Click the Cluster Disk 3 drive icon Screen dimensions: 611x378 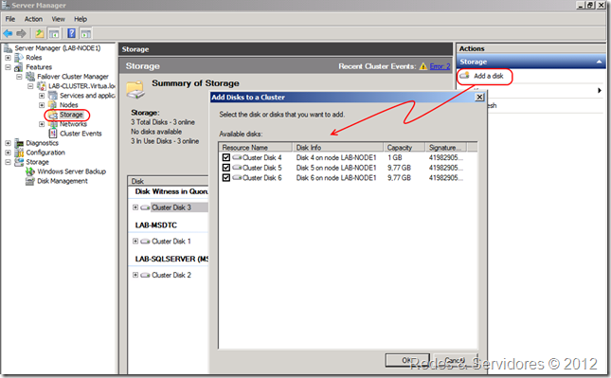(x=145, y=207)
